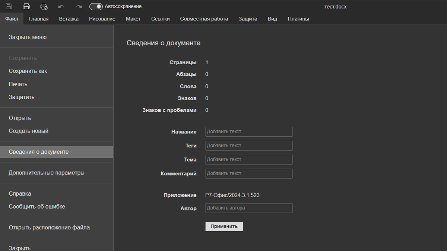
Task: Select Сведения о документе menu entry
Action: coord(57,152)
